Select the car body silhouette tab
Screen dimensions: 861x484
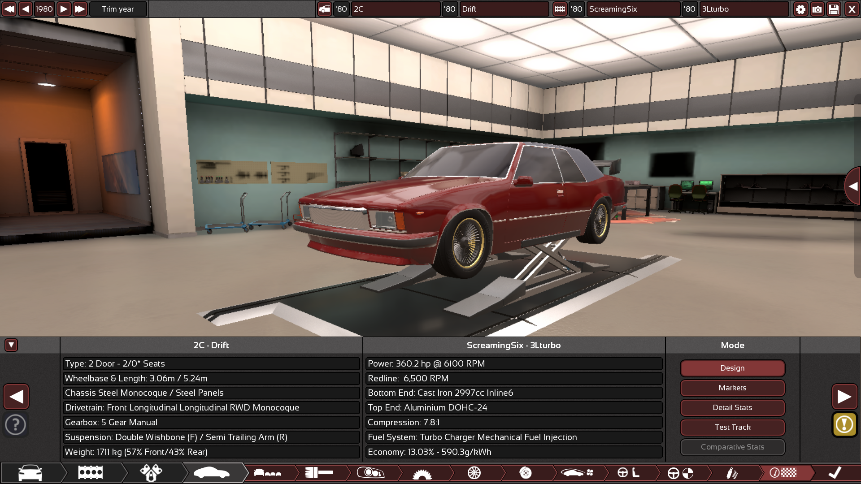click(x=212, y=473)
